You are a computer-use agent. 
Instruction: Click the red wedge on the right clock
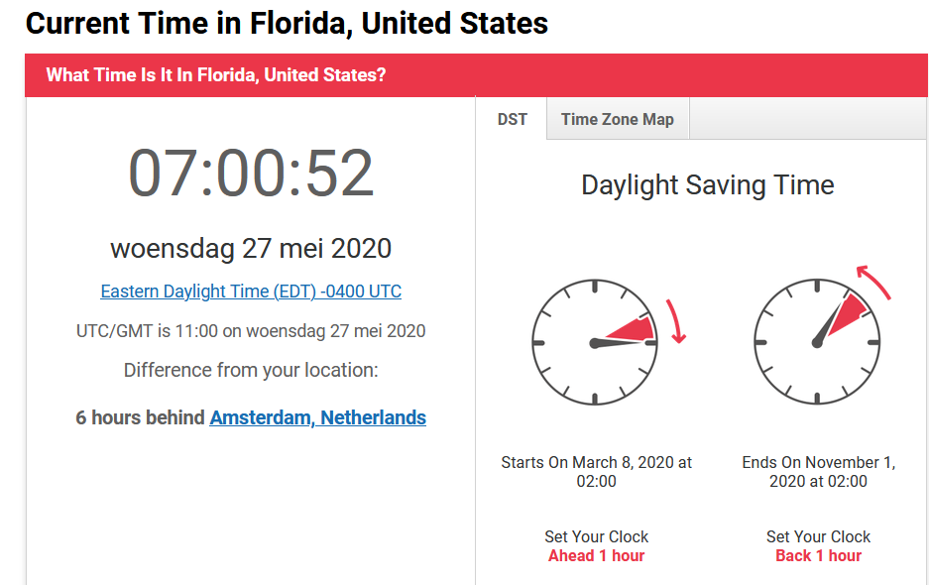point(848,314)
